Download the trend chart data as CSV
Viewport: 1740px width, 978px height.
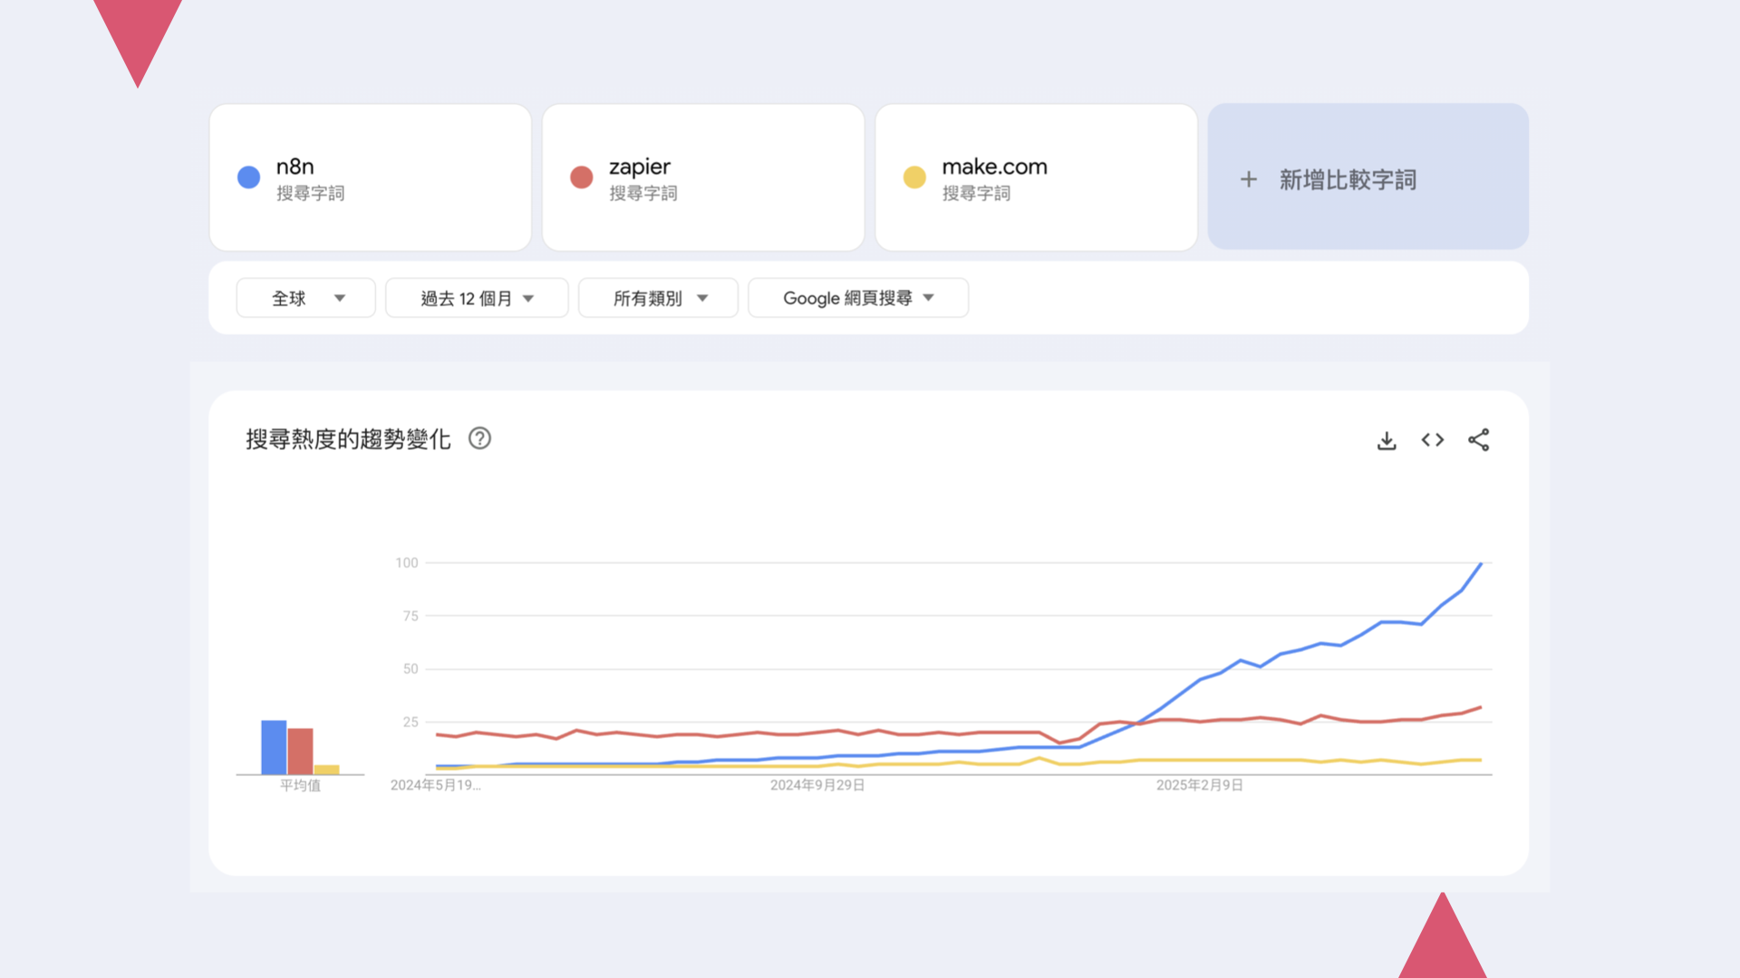[1387, 440]
